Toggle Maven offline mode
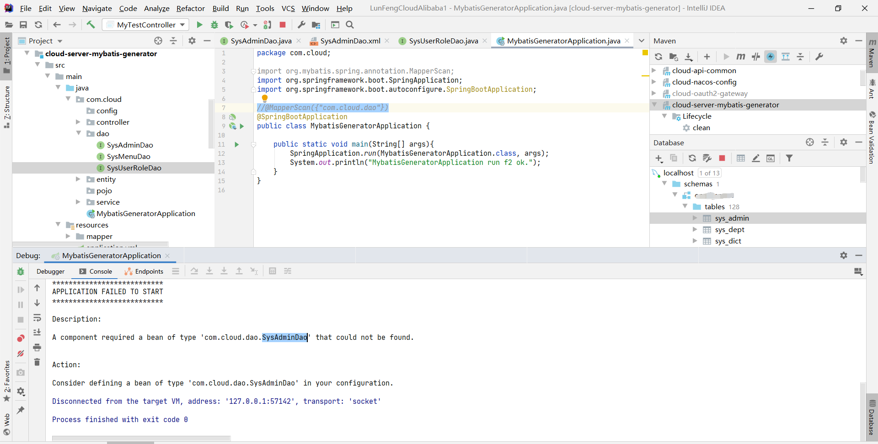Viewport: 878px width, 444px height. pyautogui.click(x=756, y=57)
